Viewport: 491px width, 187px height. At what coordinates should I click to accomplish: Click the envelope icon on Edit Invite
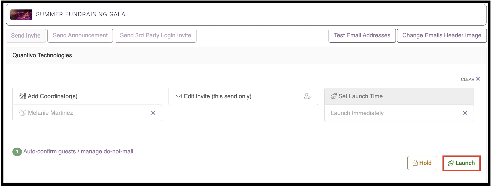coord(179,96)
